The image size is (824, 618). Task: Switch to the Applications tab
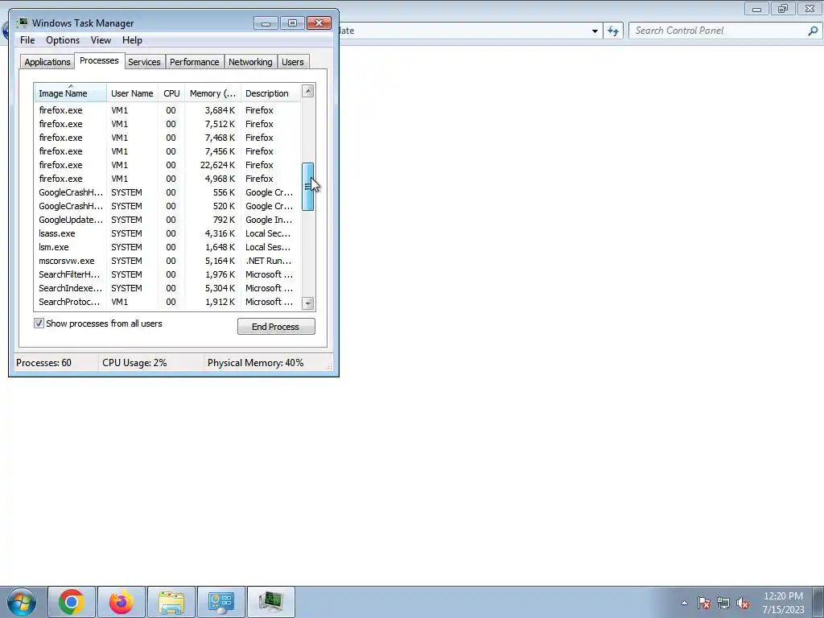47,62
